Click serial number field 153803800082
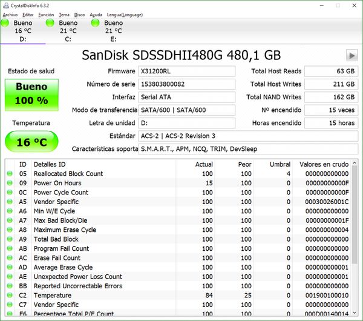363x321 pixels. [x=187, y=84]
